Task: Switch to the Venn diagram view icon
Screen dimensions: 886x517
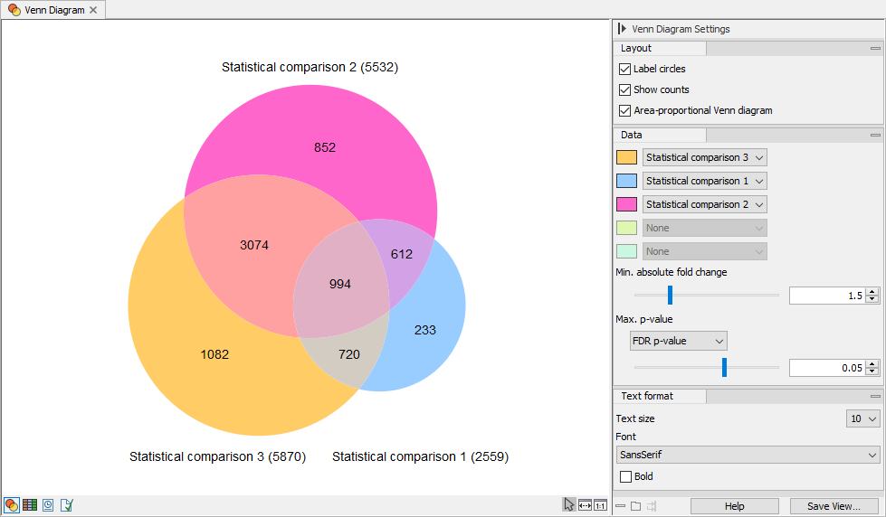Action: (x=12, y=505)
